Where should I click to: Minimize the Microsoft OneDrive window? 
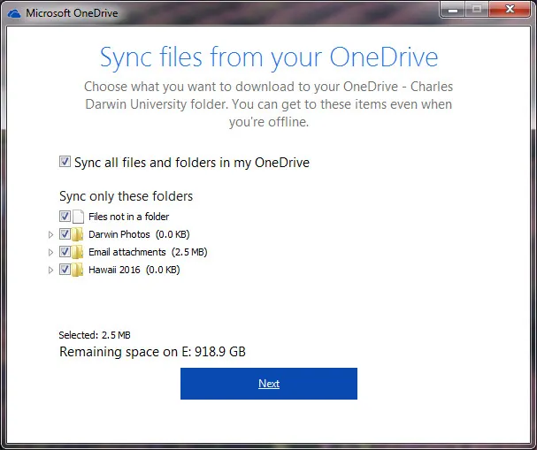453,10
